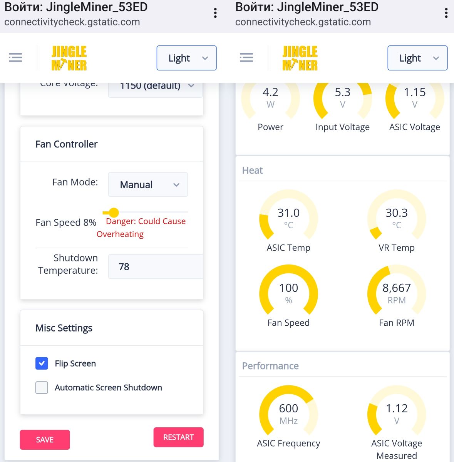Click the Fan Speed slider handle
The image size is (454, 462).
click(114, 212)
